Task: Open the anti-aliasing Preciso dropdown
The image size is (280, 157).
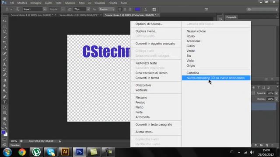Action: point(107,9)
